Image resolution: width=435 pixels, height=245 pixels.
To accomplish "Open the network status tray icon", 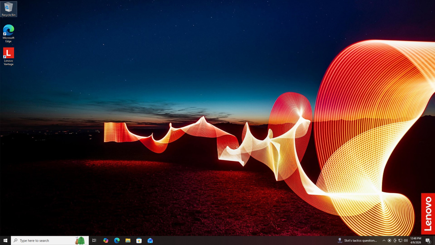I will 400,240.
